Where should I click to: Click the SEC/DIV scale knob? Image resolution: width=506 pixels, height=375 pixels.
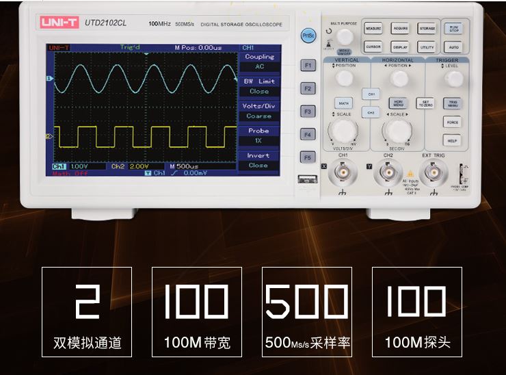tap(397, 131)
